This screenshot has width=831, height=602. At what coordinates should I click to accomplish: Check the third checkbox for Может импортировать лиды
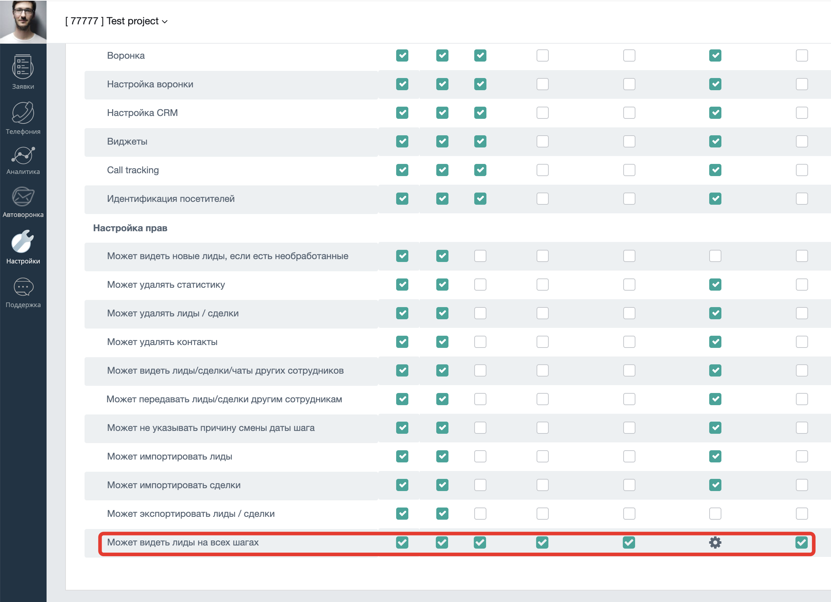point(480,456)
